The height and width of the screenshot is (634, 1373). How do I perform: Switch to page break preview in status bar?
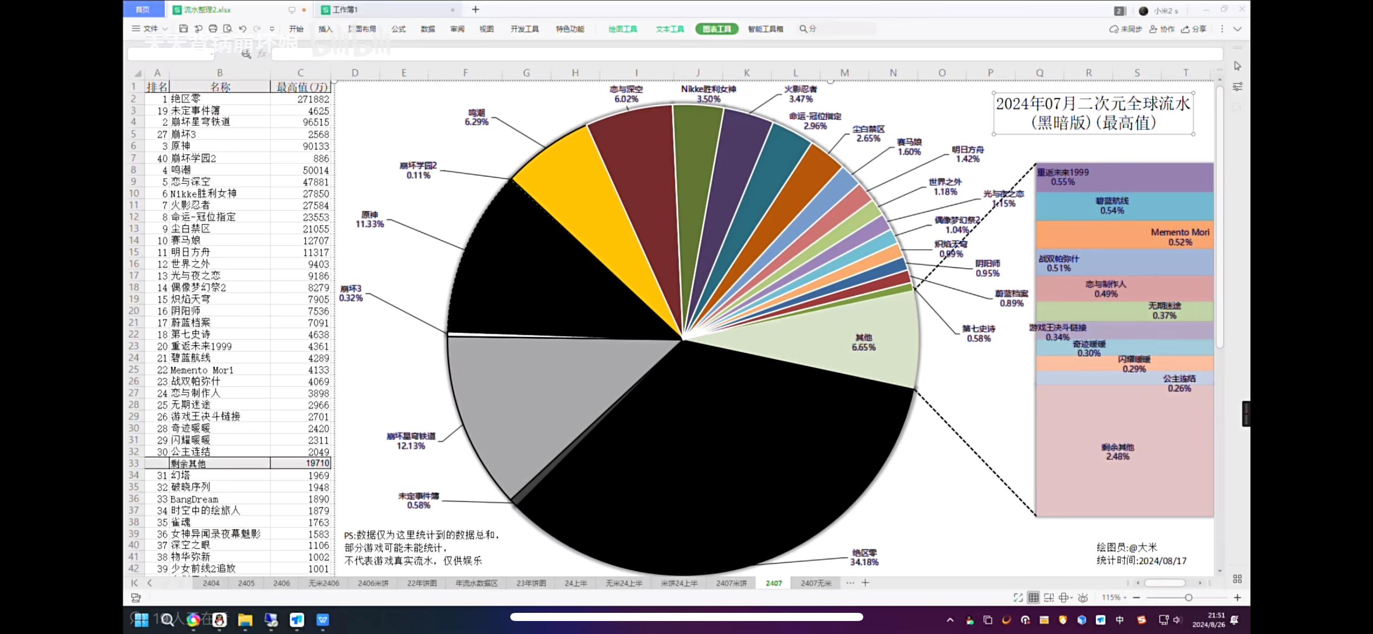[1049, 597]
